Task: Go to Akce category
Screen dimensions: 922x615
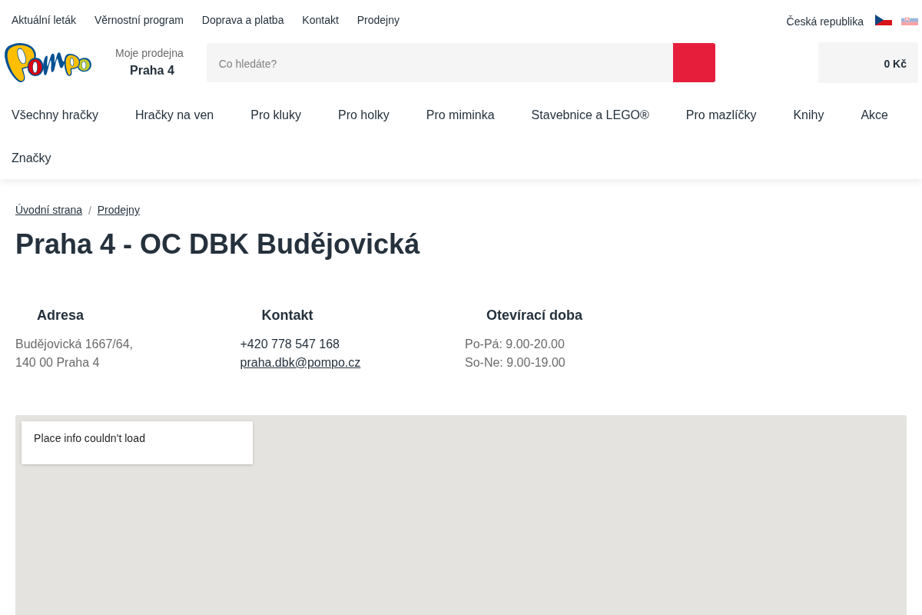Action: click(x=874, y=115)
